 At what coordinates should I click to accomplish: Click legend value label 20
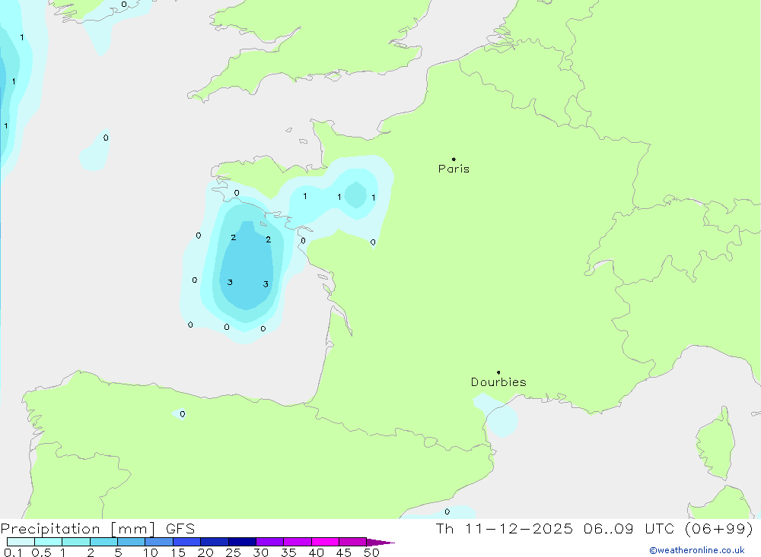(205, 552)
